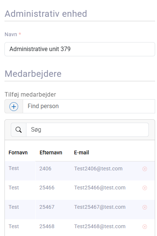Remove employee Test 25467 with red X
The width and height of the screenshot is (157, 236).
pyautogui.click(x=145, y=207)
